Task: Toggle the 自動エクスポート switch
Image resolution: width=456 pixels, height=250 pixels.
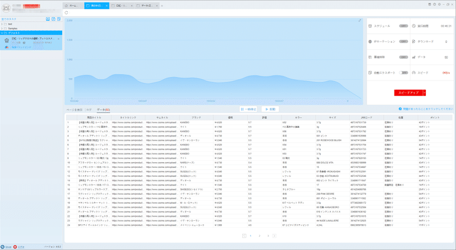Action: pyautogui.click(x=404, y=72)
